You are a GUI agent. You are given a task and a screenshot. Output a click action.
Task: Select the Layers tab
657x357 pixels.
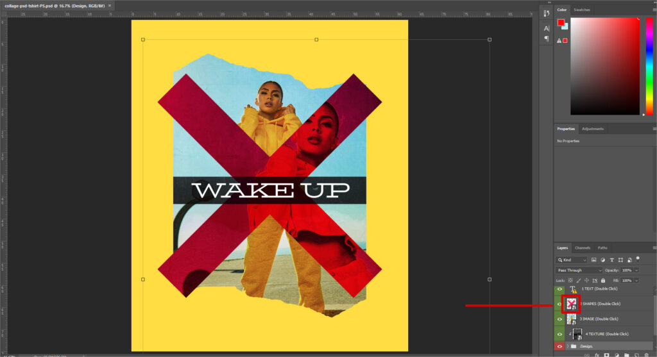coord(563,248)
